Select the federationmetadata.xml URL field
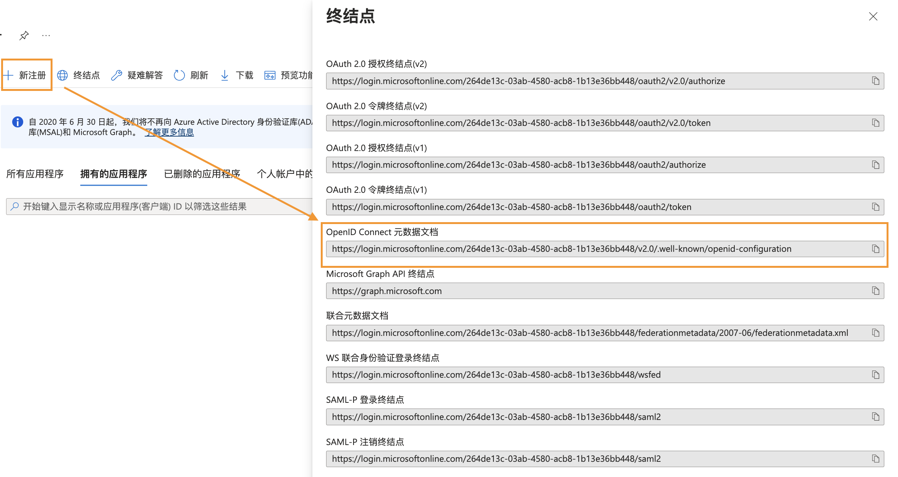 click(605, 333)
